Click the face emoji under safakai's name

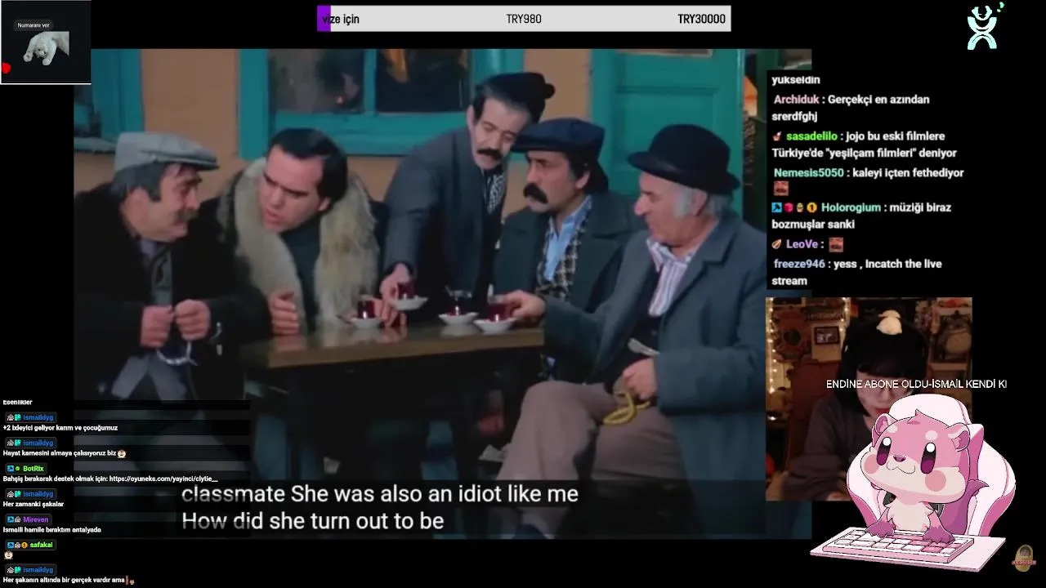8,555
